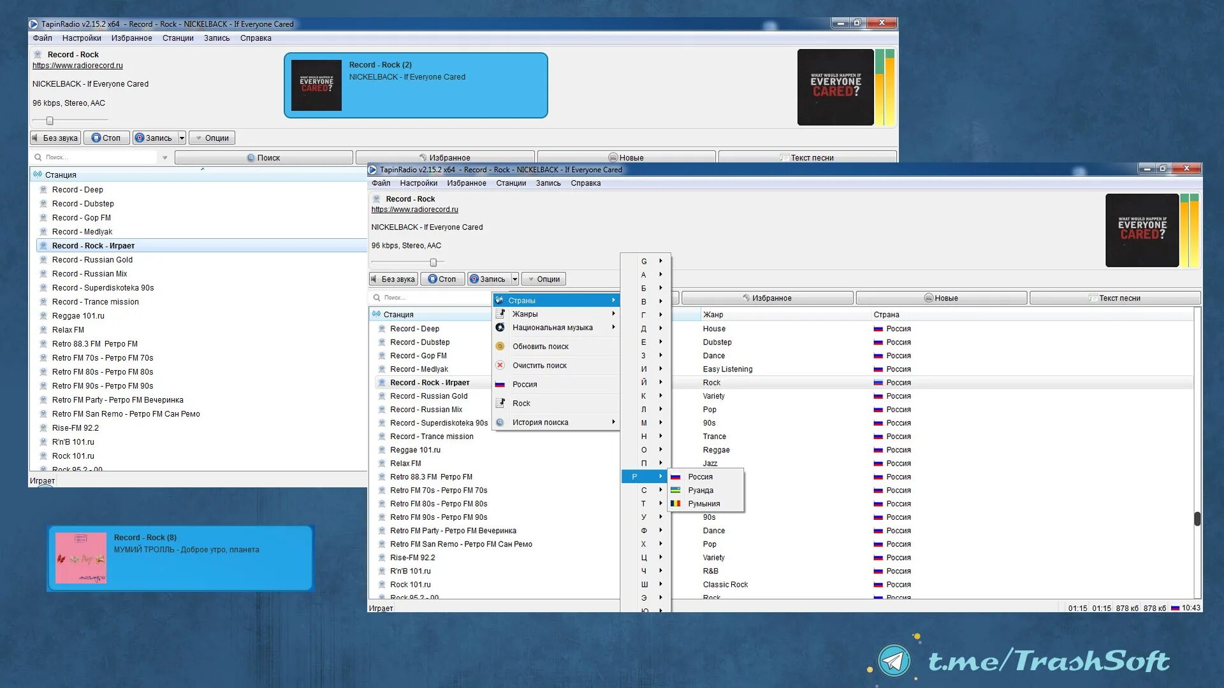Open radiorecord.ru link in back window
The height and width of the screenshot is (688, 1224).
pyautogui.click(x=78, y=66)
